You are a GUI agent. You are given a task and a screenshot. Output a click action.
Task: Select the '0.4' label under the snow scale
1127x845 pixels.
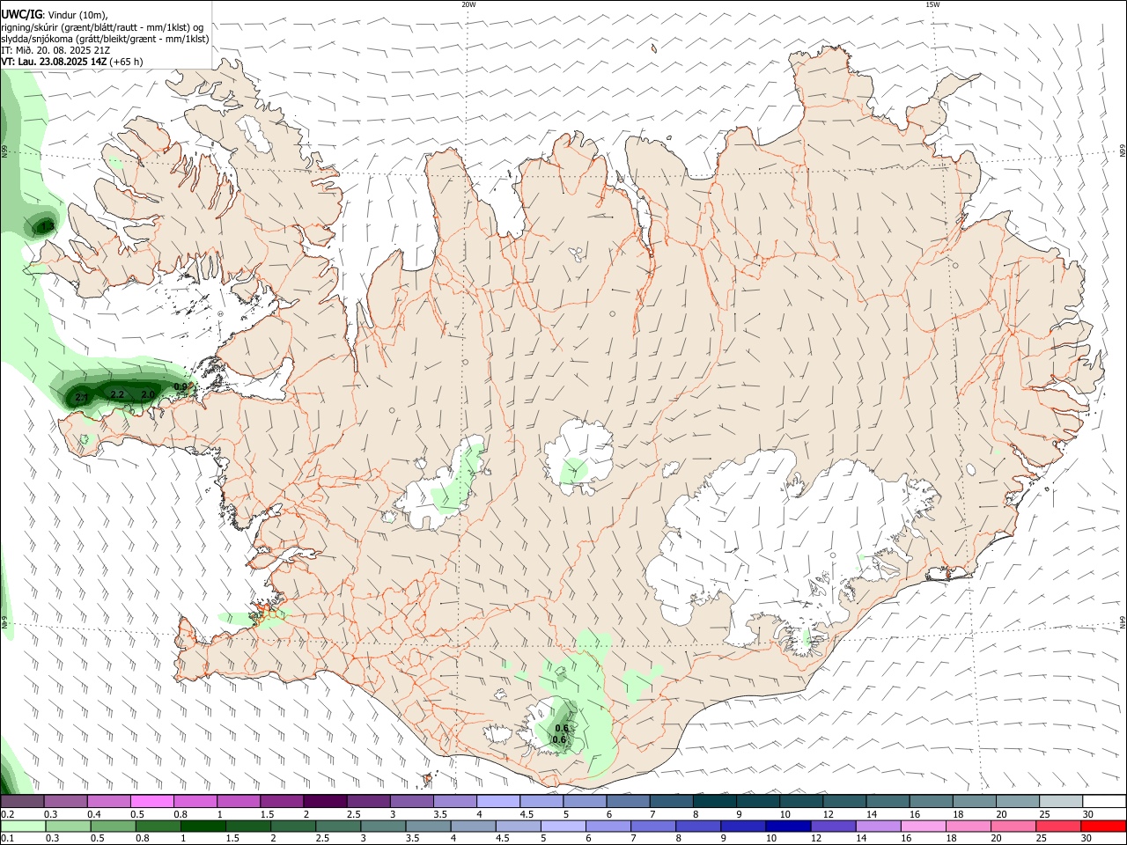(93, 814)
